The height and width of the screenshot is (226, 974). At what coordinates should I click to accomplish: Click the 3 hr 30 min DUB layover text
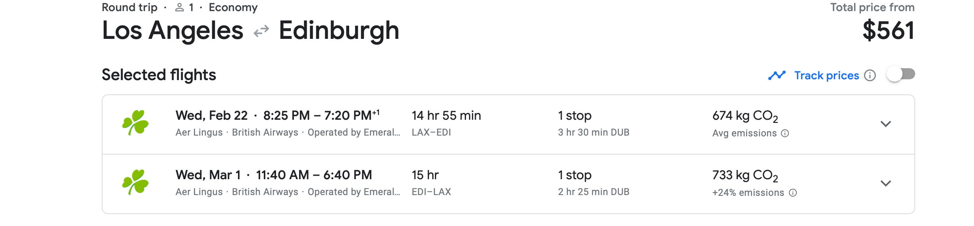click(x=593, y=132)
